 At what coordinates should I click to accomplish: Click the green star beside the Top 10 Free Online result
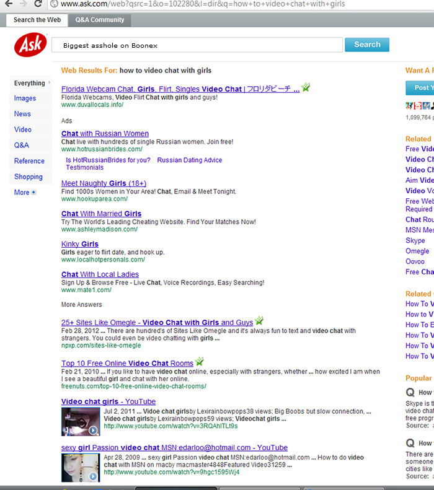199,361
